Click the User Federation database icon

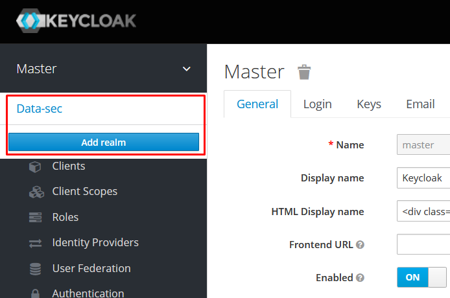(x=35, y=268)
